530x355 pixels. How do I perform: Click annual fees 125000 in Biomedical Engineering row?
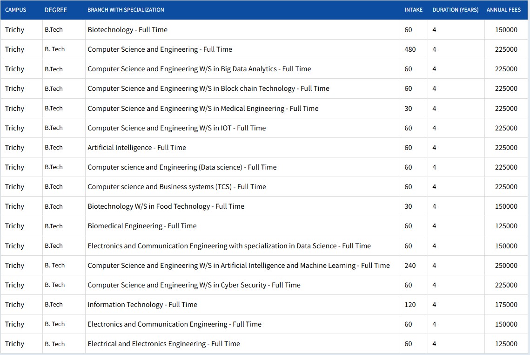pos(506,226)
